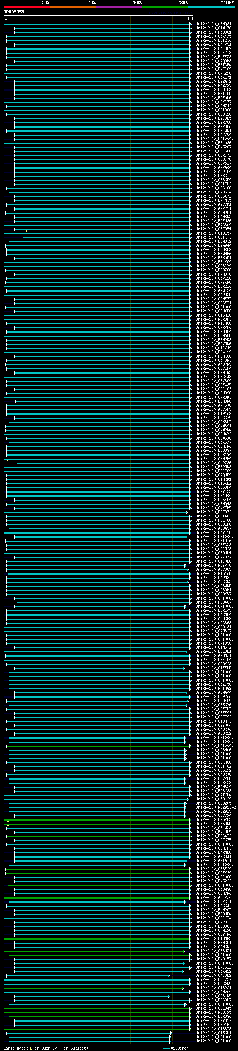This screenshot has width=238, height=1051.
Task: Select hit label UniRef100_P42922
Action: 213,922
